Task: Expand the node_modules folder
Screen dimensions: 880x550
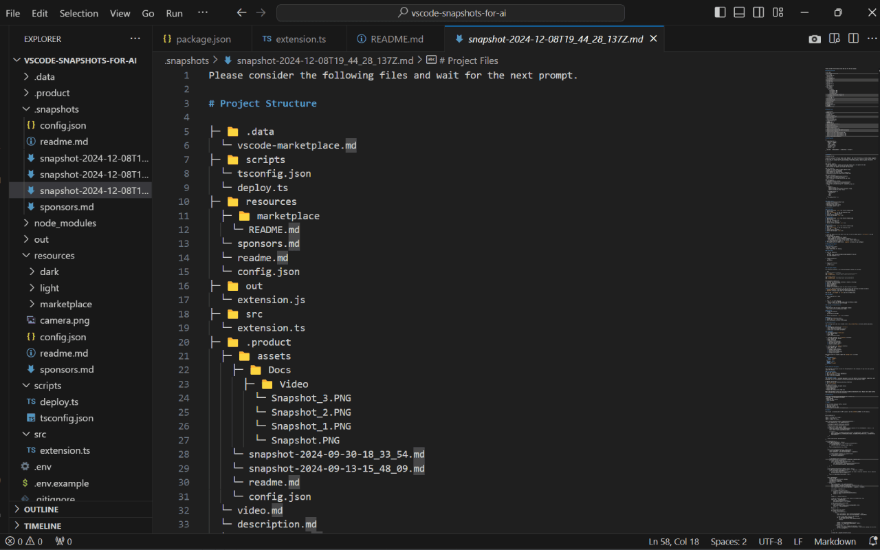Action: (x=66, y=223)
